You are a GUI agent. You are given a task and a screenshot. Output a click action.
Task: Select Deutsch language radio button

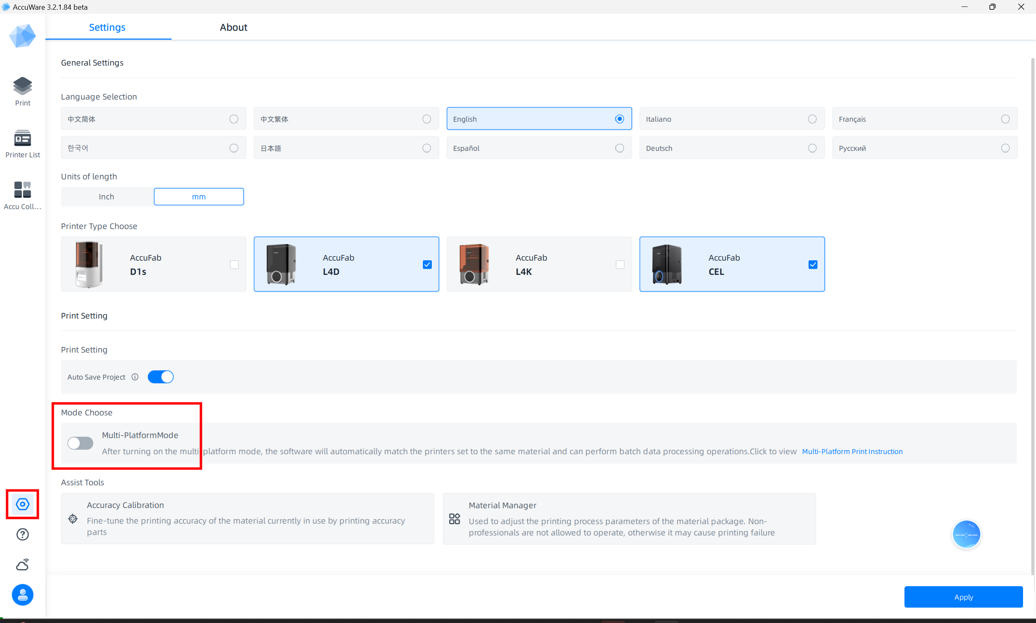[x=812, y=148]
